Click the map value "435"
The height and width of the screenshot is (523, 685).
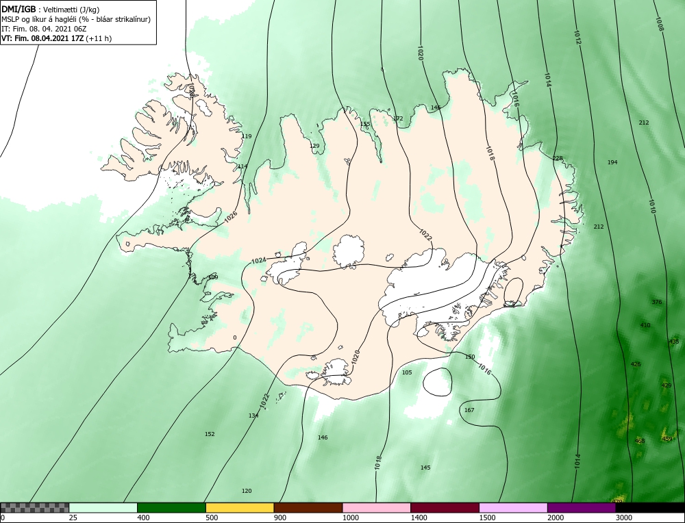coord(674,342)
